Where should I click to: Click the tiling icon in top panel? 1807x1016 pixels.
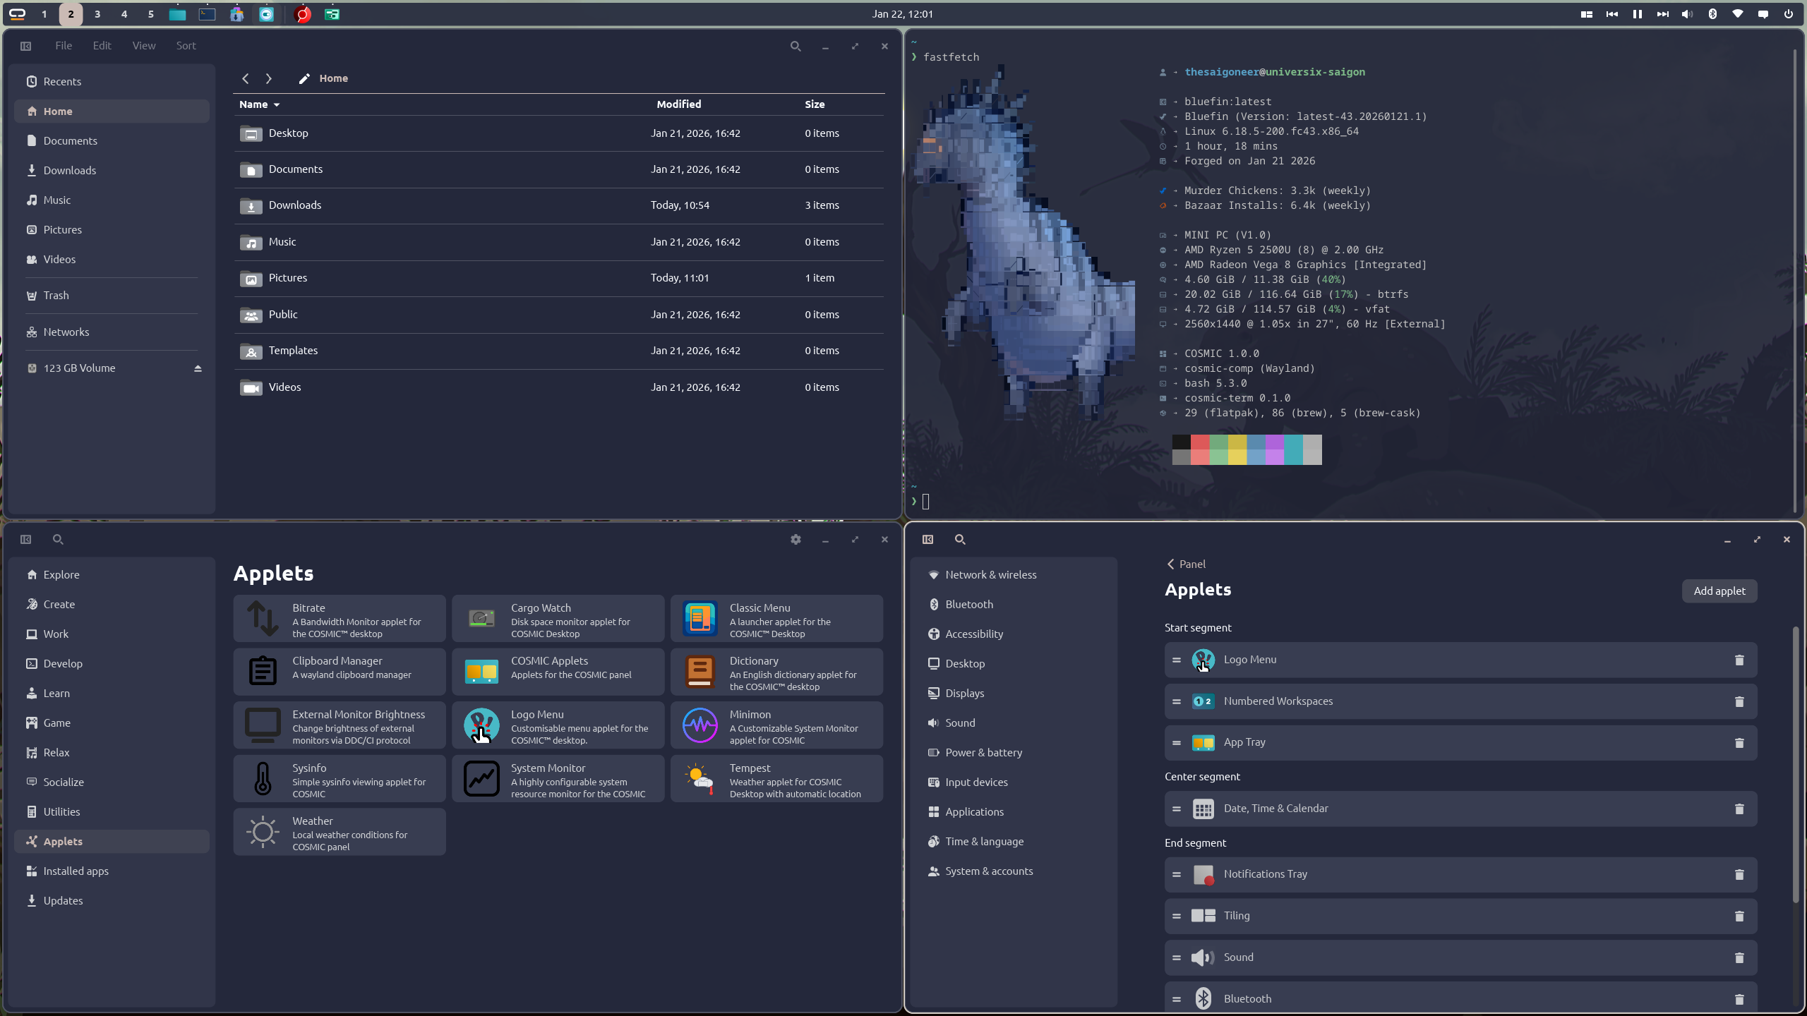tap(1586, 14)
